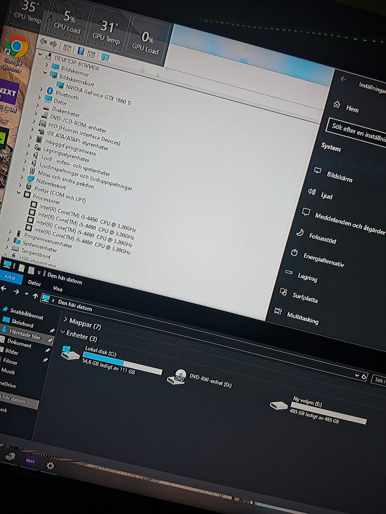Click the Nätverkskort network icon
Screen dimensions: 386x514
pos(31,179)
